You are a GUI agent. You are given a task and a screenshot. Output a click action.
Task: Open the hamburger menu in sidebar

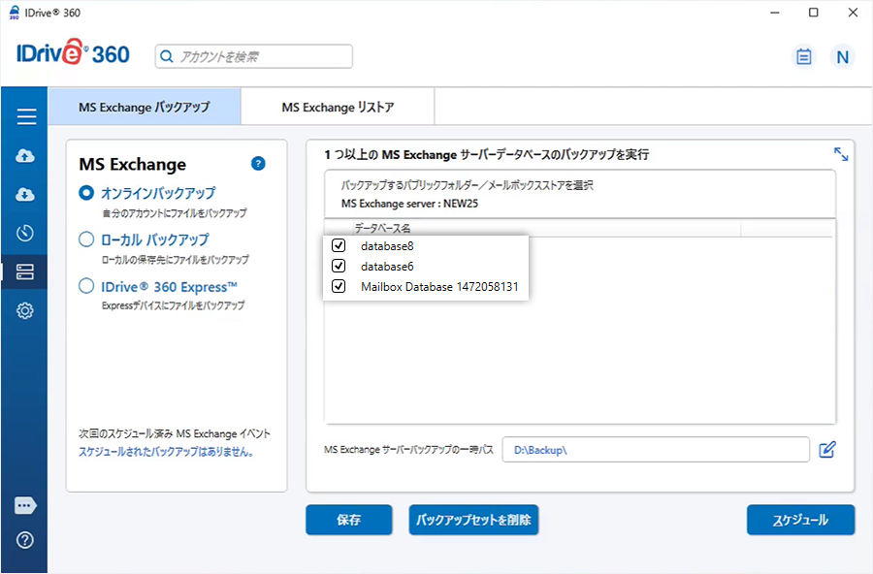point(26,117)
